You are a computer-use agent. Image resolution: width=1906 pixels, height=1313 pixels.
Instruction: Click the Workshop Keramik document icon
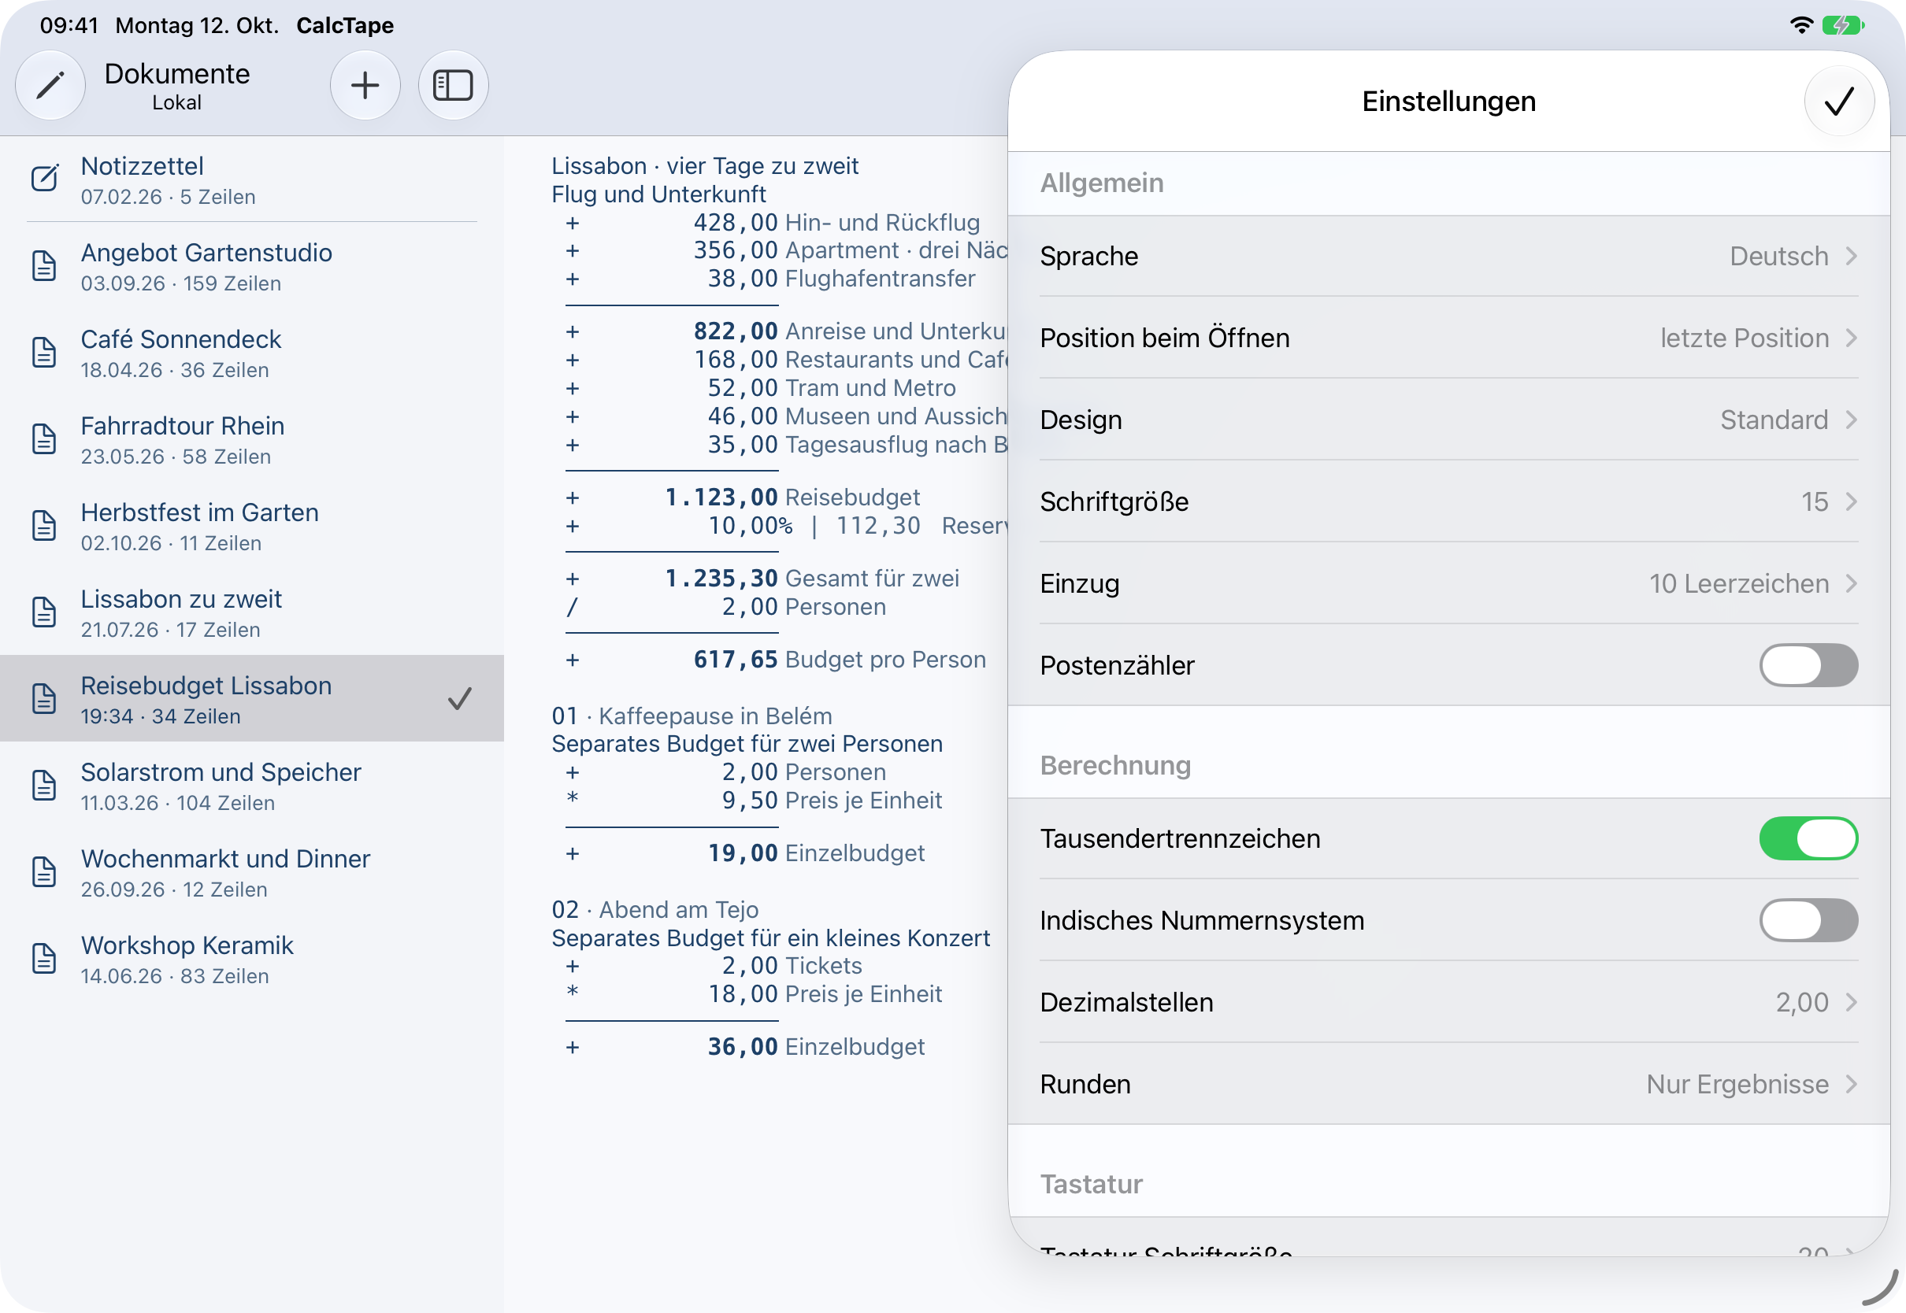[x=44, y=959]
